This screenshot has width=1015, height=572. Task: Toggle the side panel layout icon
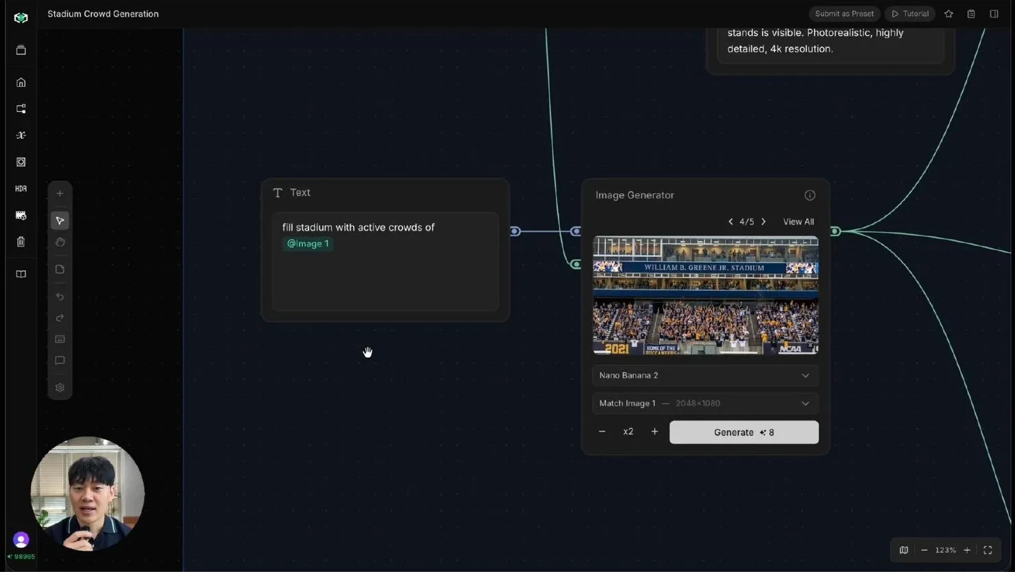[x=994, y=14]
